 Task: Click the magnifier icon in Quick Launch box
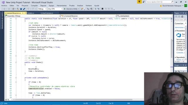click(x=172, y=2)
